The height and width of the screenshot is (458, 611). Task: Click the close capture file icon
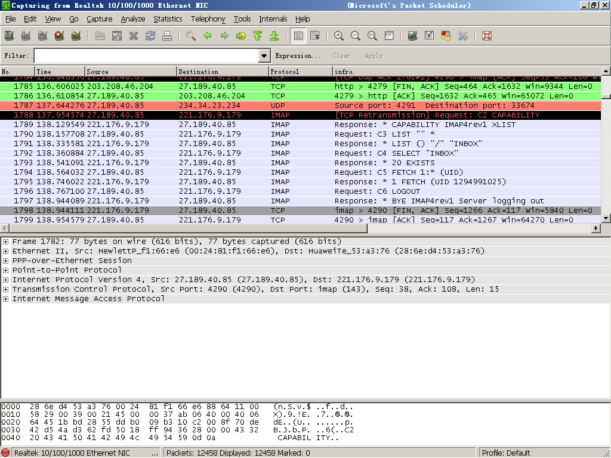click(134, 36)
